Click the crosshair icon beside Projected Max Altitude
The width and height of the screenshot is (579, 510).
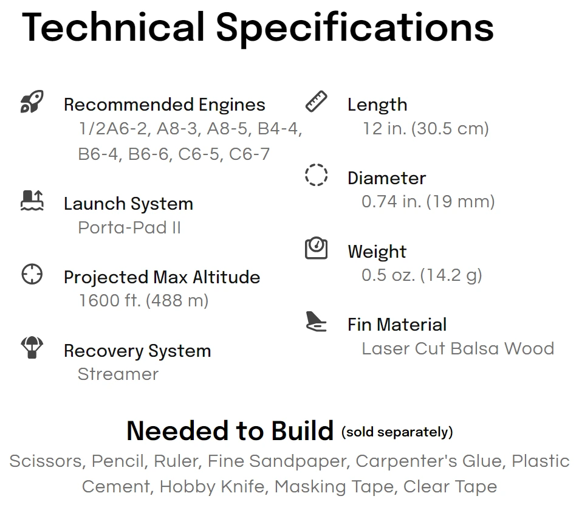tap(32, 274)
